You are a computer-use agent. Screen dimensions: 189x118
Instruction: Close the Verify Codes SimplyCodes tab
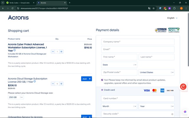(x=34, y=3)
